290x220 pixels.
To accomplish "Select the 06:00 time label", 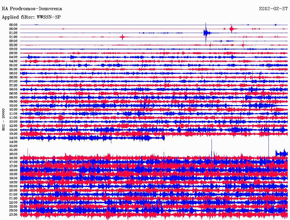I will (x=13, y=73).
